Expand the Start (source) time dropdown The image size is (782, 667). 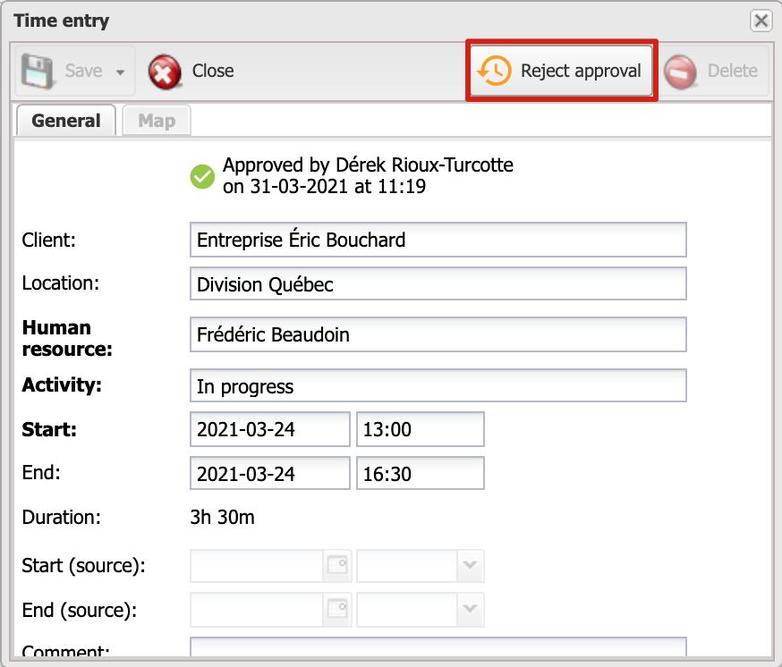(x=471, y=565)
